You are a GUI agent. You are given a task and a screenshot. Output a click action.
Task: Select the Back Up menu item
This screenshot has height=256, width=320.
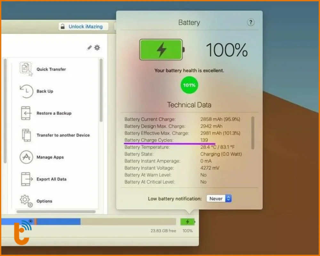coord(45,91)
